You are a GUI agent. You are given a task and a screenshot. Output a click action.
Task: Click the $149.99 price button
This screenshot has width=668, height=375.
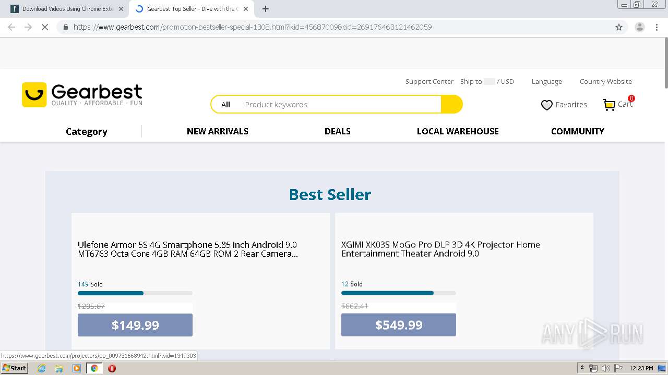pos(135,325)
